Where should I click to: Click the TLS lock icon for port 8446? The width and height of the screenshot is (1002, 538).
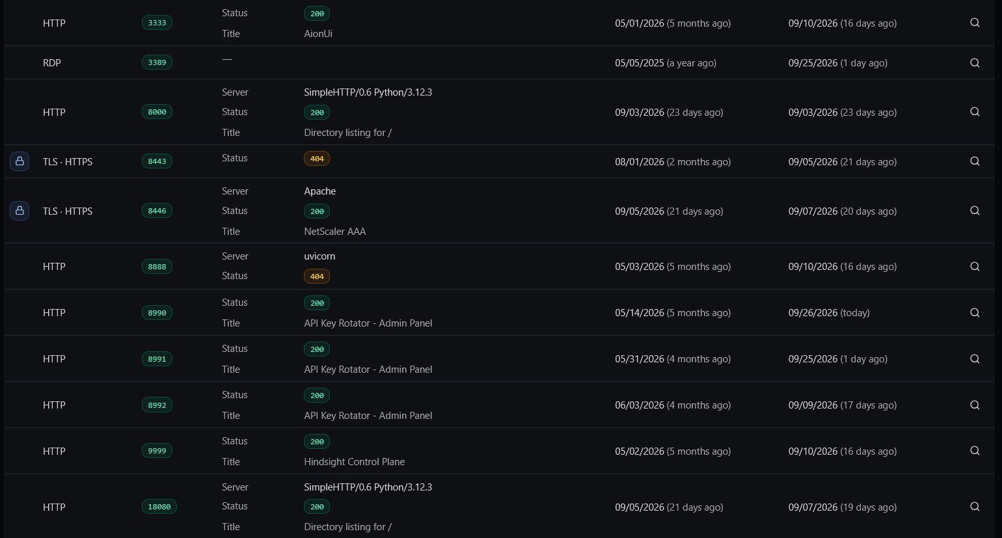20,211
